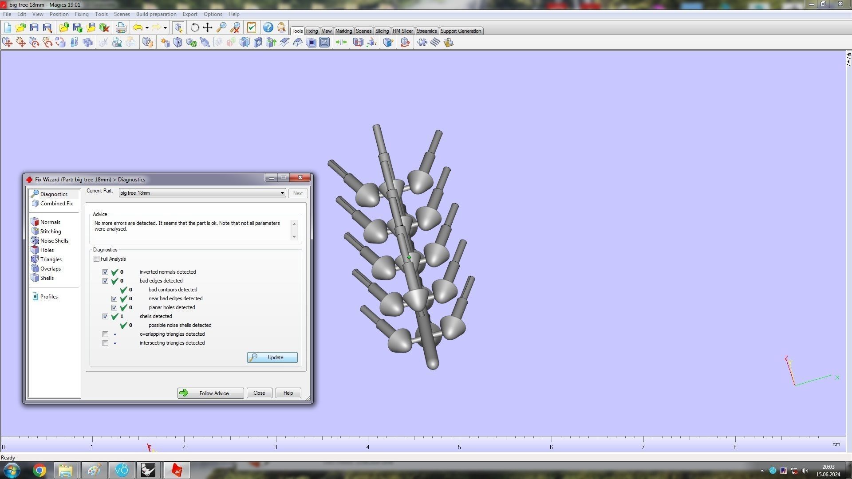This screenshot has width=852, height=479.
Task: Open the Build preparation menu
Action: pos(156,14)
